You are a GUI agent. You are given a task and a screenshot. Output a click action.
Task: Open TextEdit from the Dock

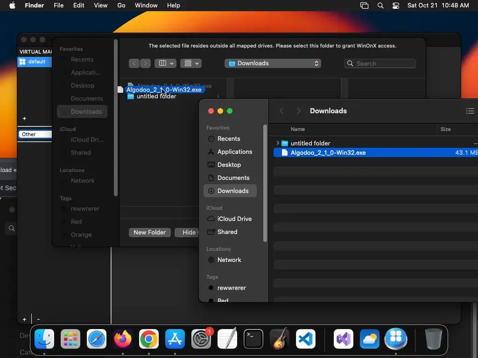pos(227,339)
